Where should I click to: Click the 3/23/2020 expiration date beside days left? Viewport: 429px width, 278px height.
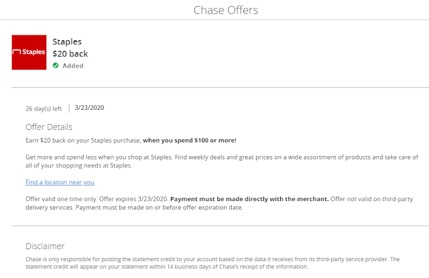pyautogui.click(x=88, y=107)
